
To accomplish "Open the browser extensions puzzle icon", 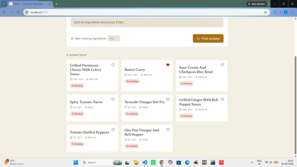I will (x=275, y=12).
